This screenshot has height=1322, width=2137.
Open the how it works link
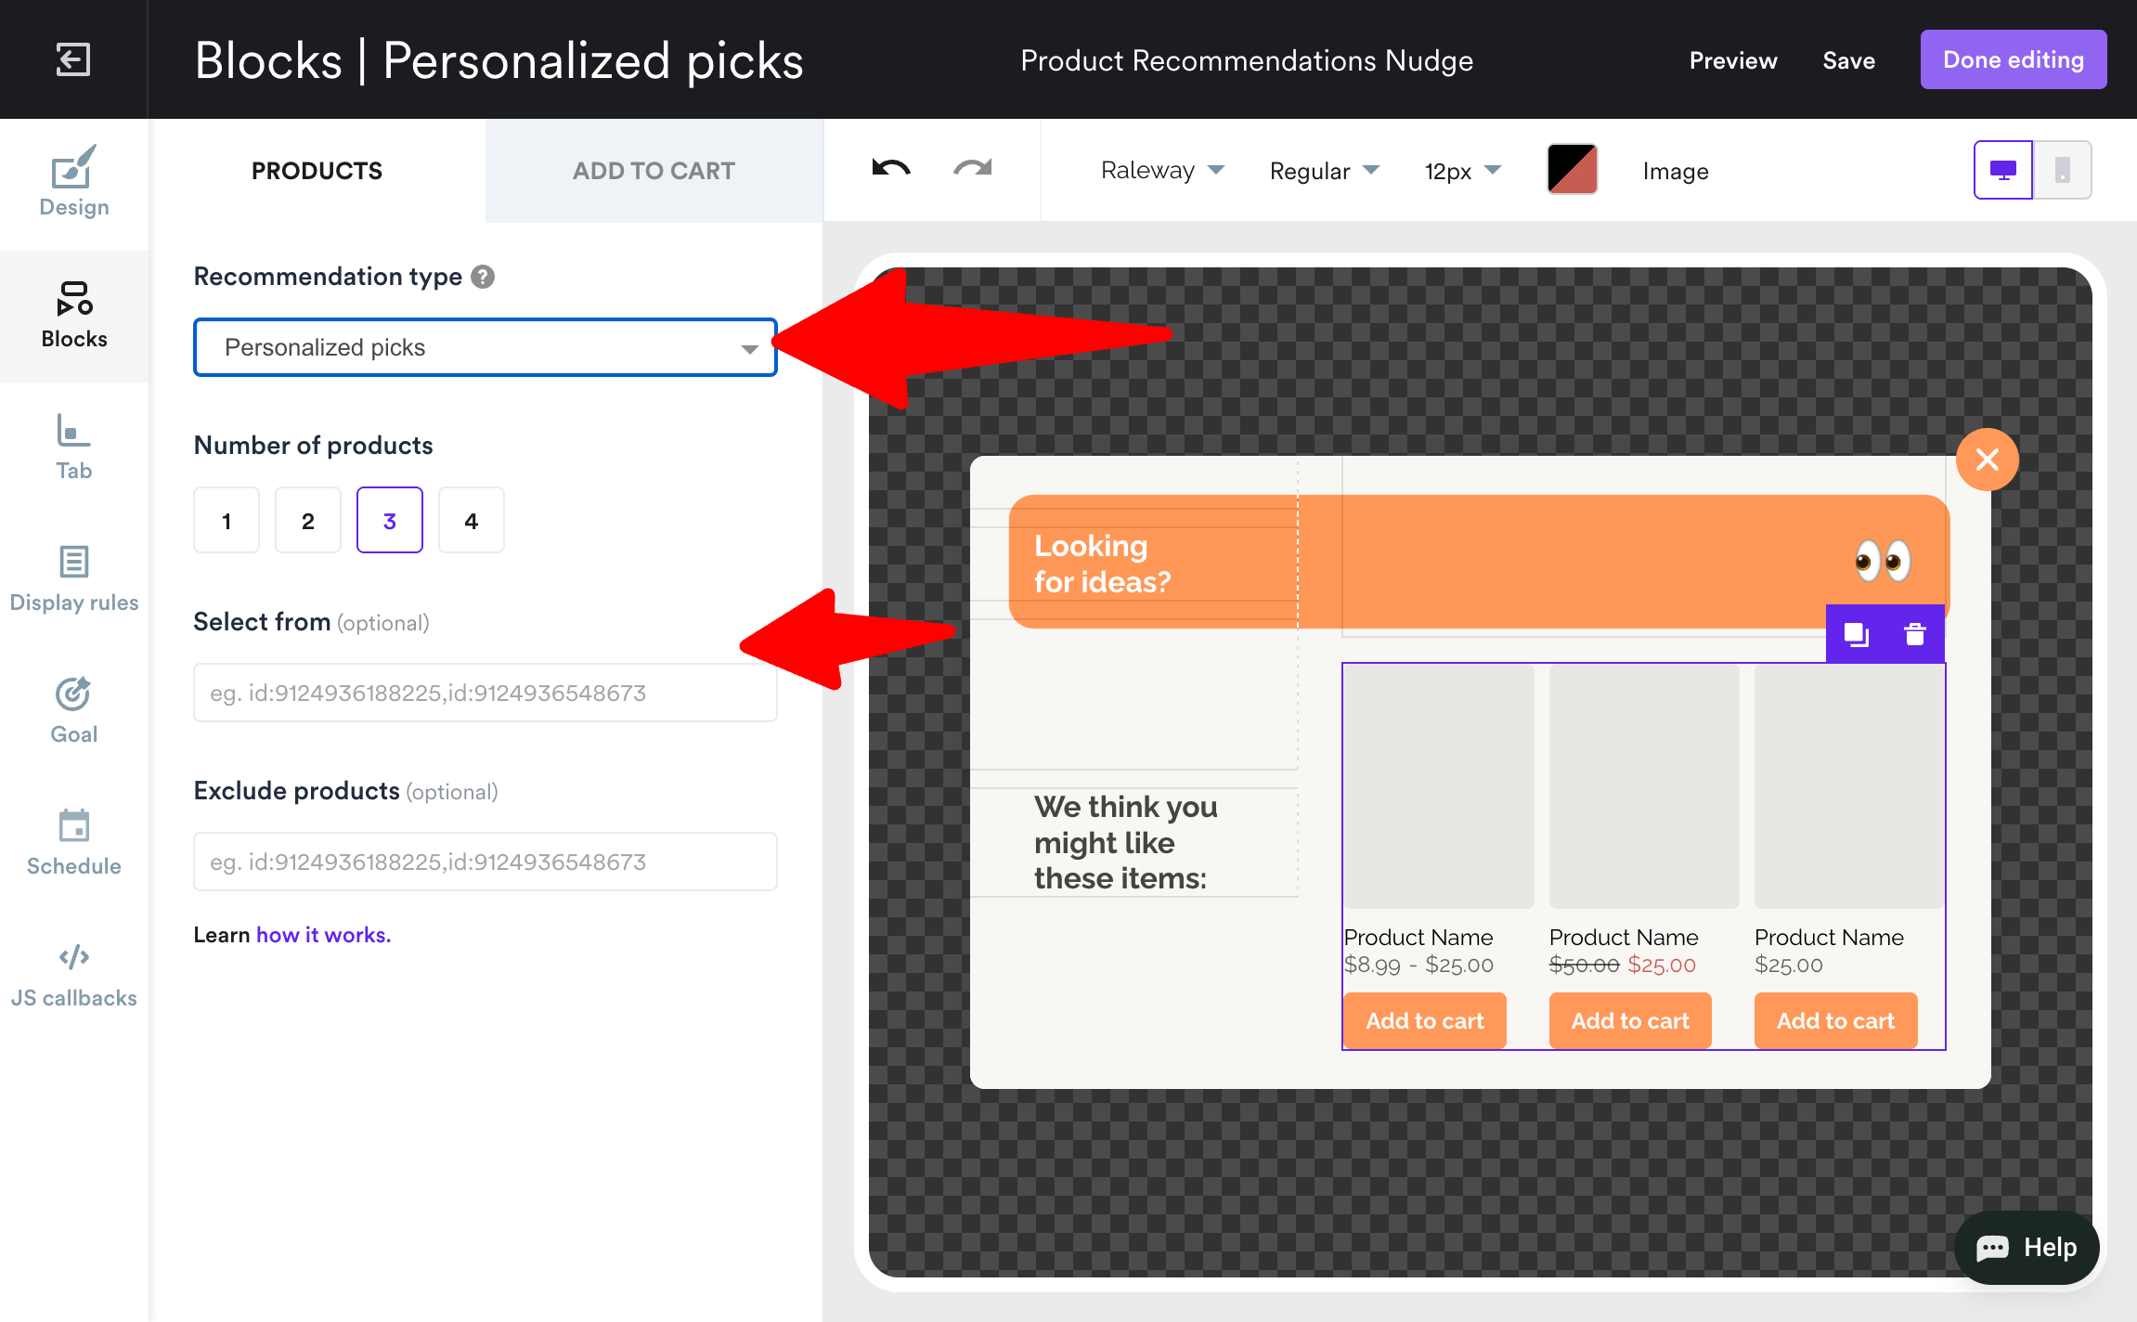click(323, 935)
